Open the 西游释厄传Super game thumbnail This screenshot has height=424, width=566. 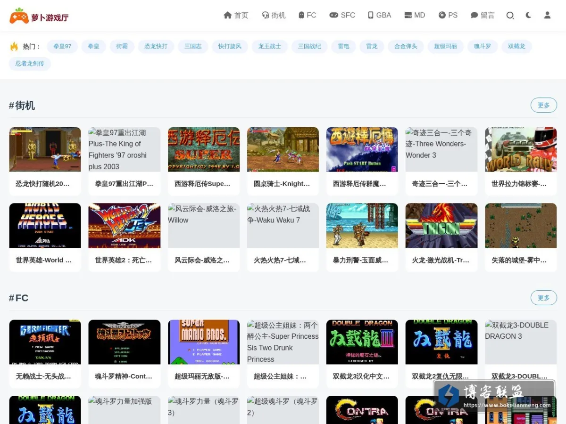204,149
